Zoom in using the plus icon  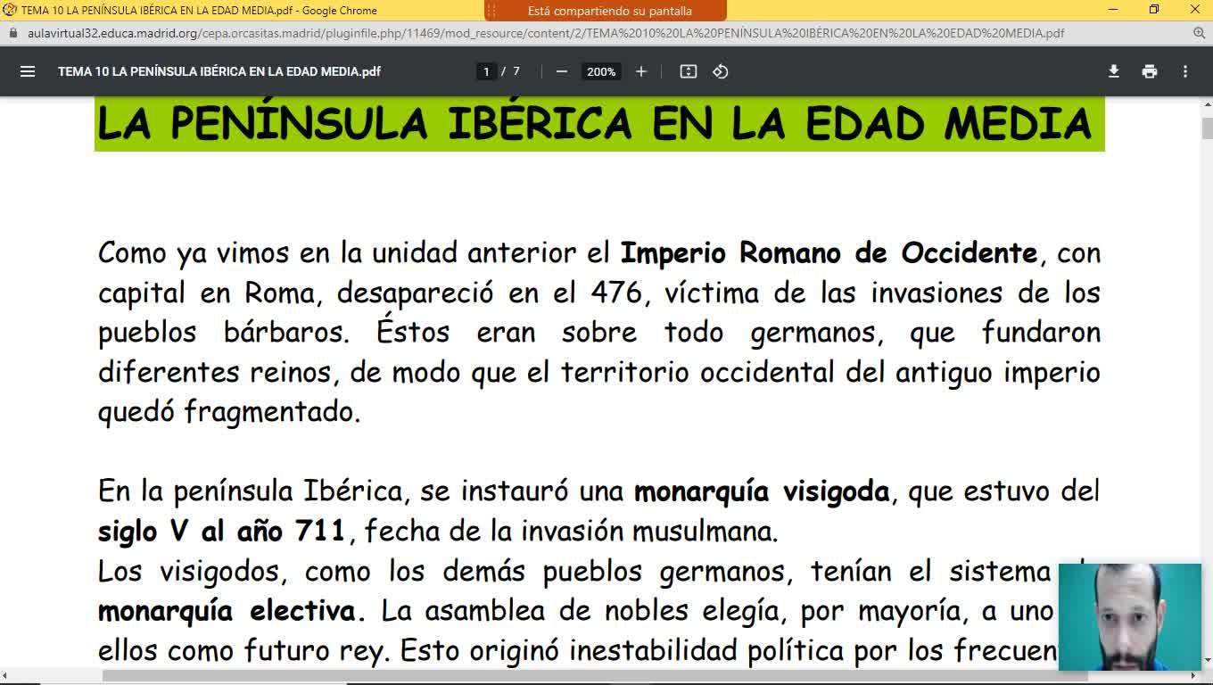(x=640, y=71)
